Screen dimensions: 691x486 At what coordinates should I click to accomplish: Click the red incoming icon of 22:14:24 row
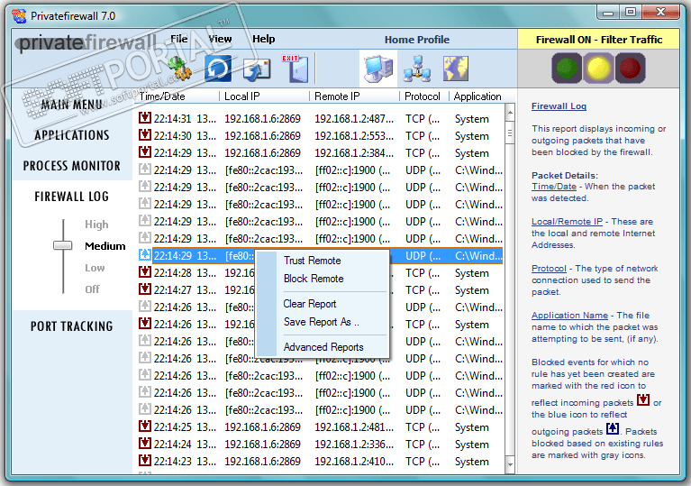tap(144, 444)
